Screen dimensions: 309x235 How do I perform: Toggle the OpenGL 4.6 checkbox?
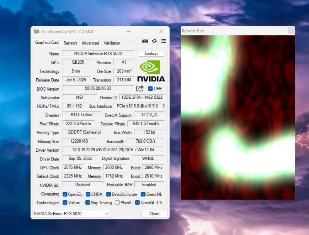pyautogui.click(x=138, y=203)
